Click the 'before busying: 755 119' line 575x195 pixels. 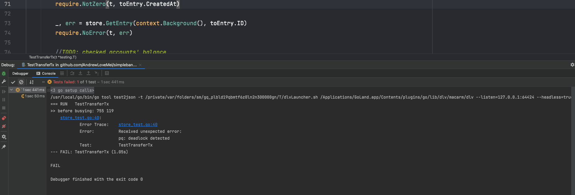pyautogui.click(x=82, y=111)
